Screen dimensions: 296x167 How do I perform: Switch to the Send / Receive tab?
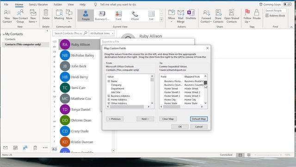[x=38, y=4]
